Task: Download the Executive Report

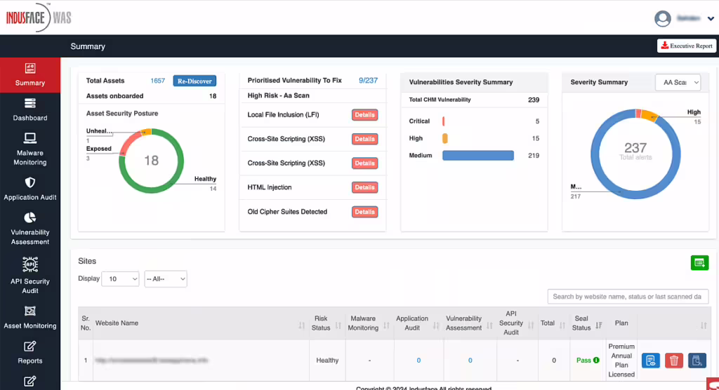Action: (x=687, y=46)
